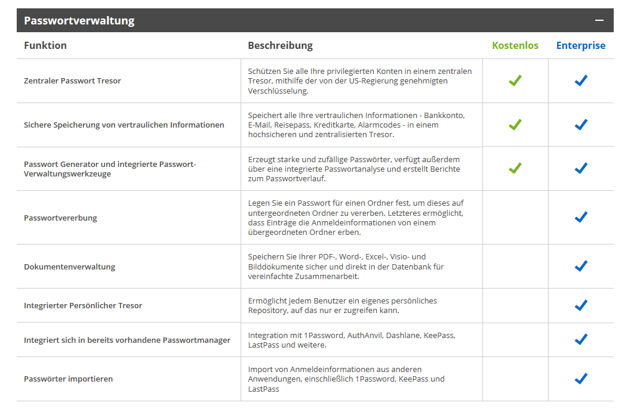Viewport: 637px width, 412px height.
Task: Click the Funktion column heading
Action: point(45,45)
